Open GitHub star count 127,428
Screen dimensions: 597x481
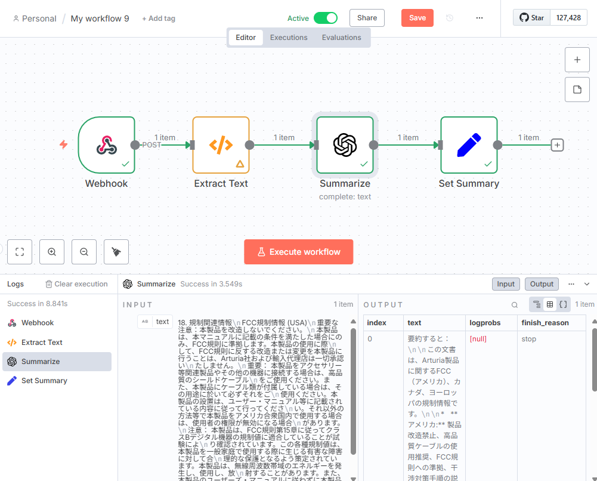568,18
